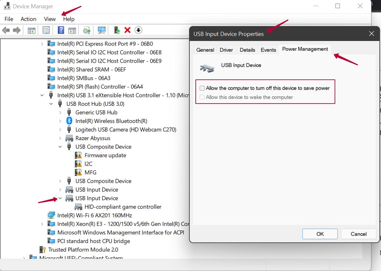
Task: Open the File menu
Action: [9, 19]
